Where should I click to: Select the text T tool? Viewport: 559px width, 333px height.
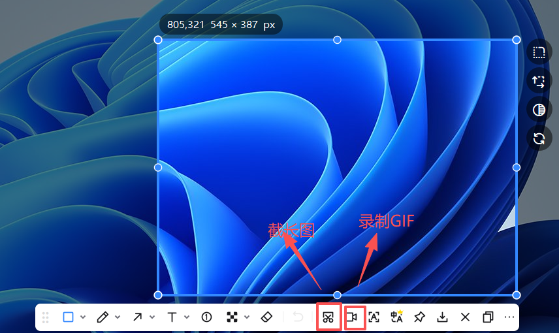pyautogui.click(x=172, y=317)
